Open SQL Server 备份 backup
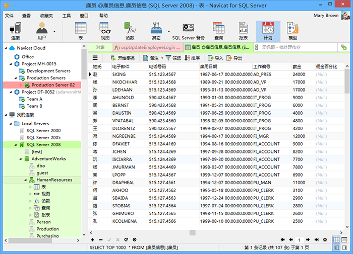 point(188,31)
